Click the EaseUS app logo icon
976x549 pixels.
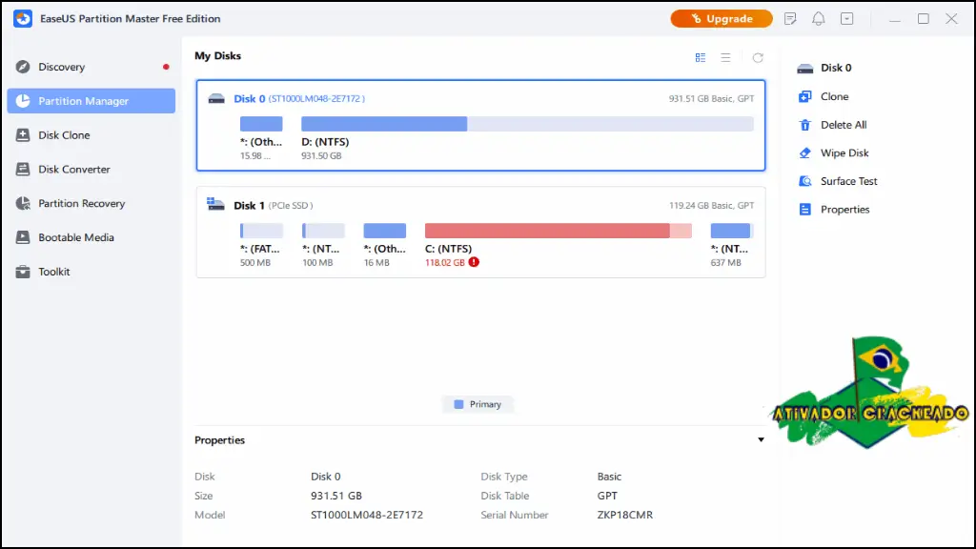point(23,19)
